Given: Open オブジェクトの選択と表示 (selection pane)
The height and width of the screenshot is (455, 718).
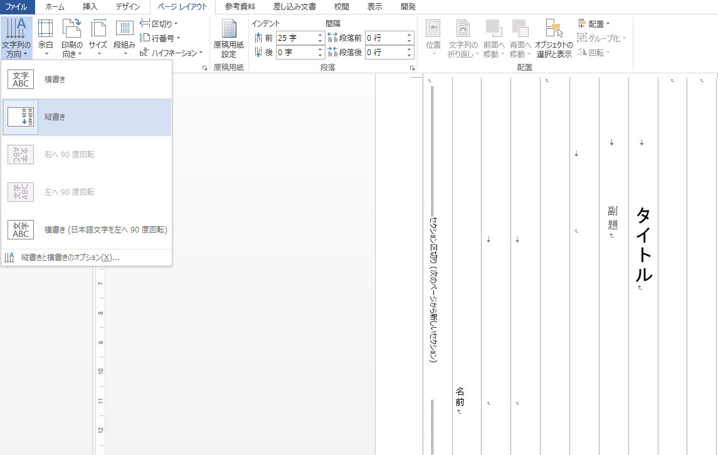Looking at the screenshot, I should pyautogui.click(x=553, y=38).
